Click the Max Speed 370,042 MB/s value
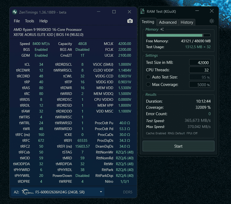 [x=199, y=127]
